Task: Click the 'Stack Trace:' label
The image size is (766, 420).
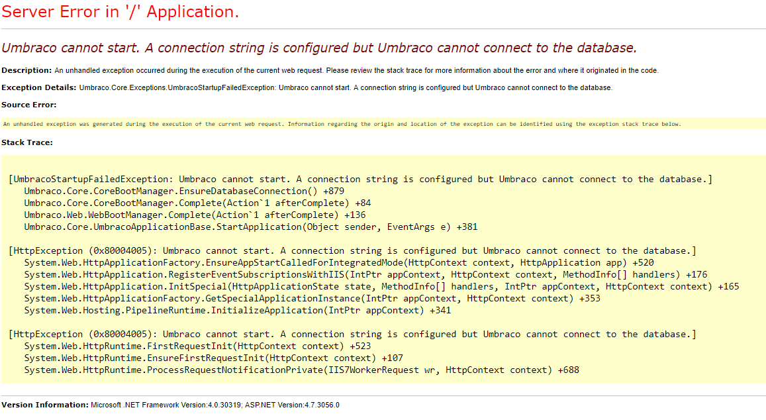Action: (x=27, y=143)
